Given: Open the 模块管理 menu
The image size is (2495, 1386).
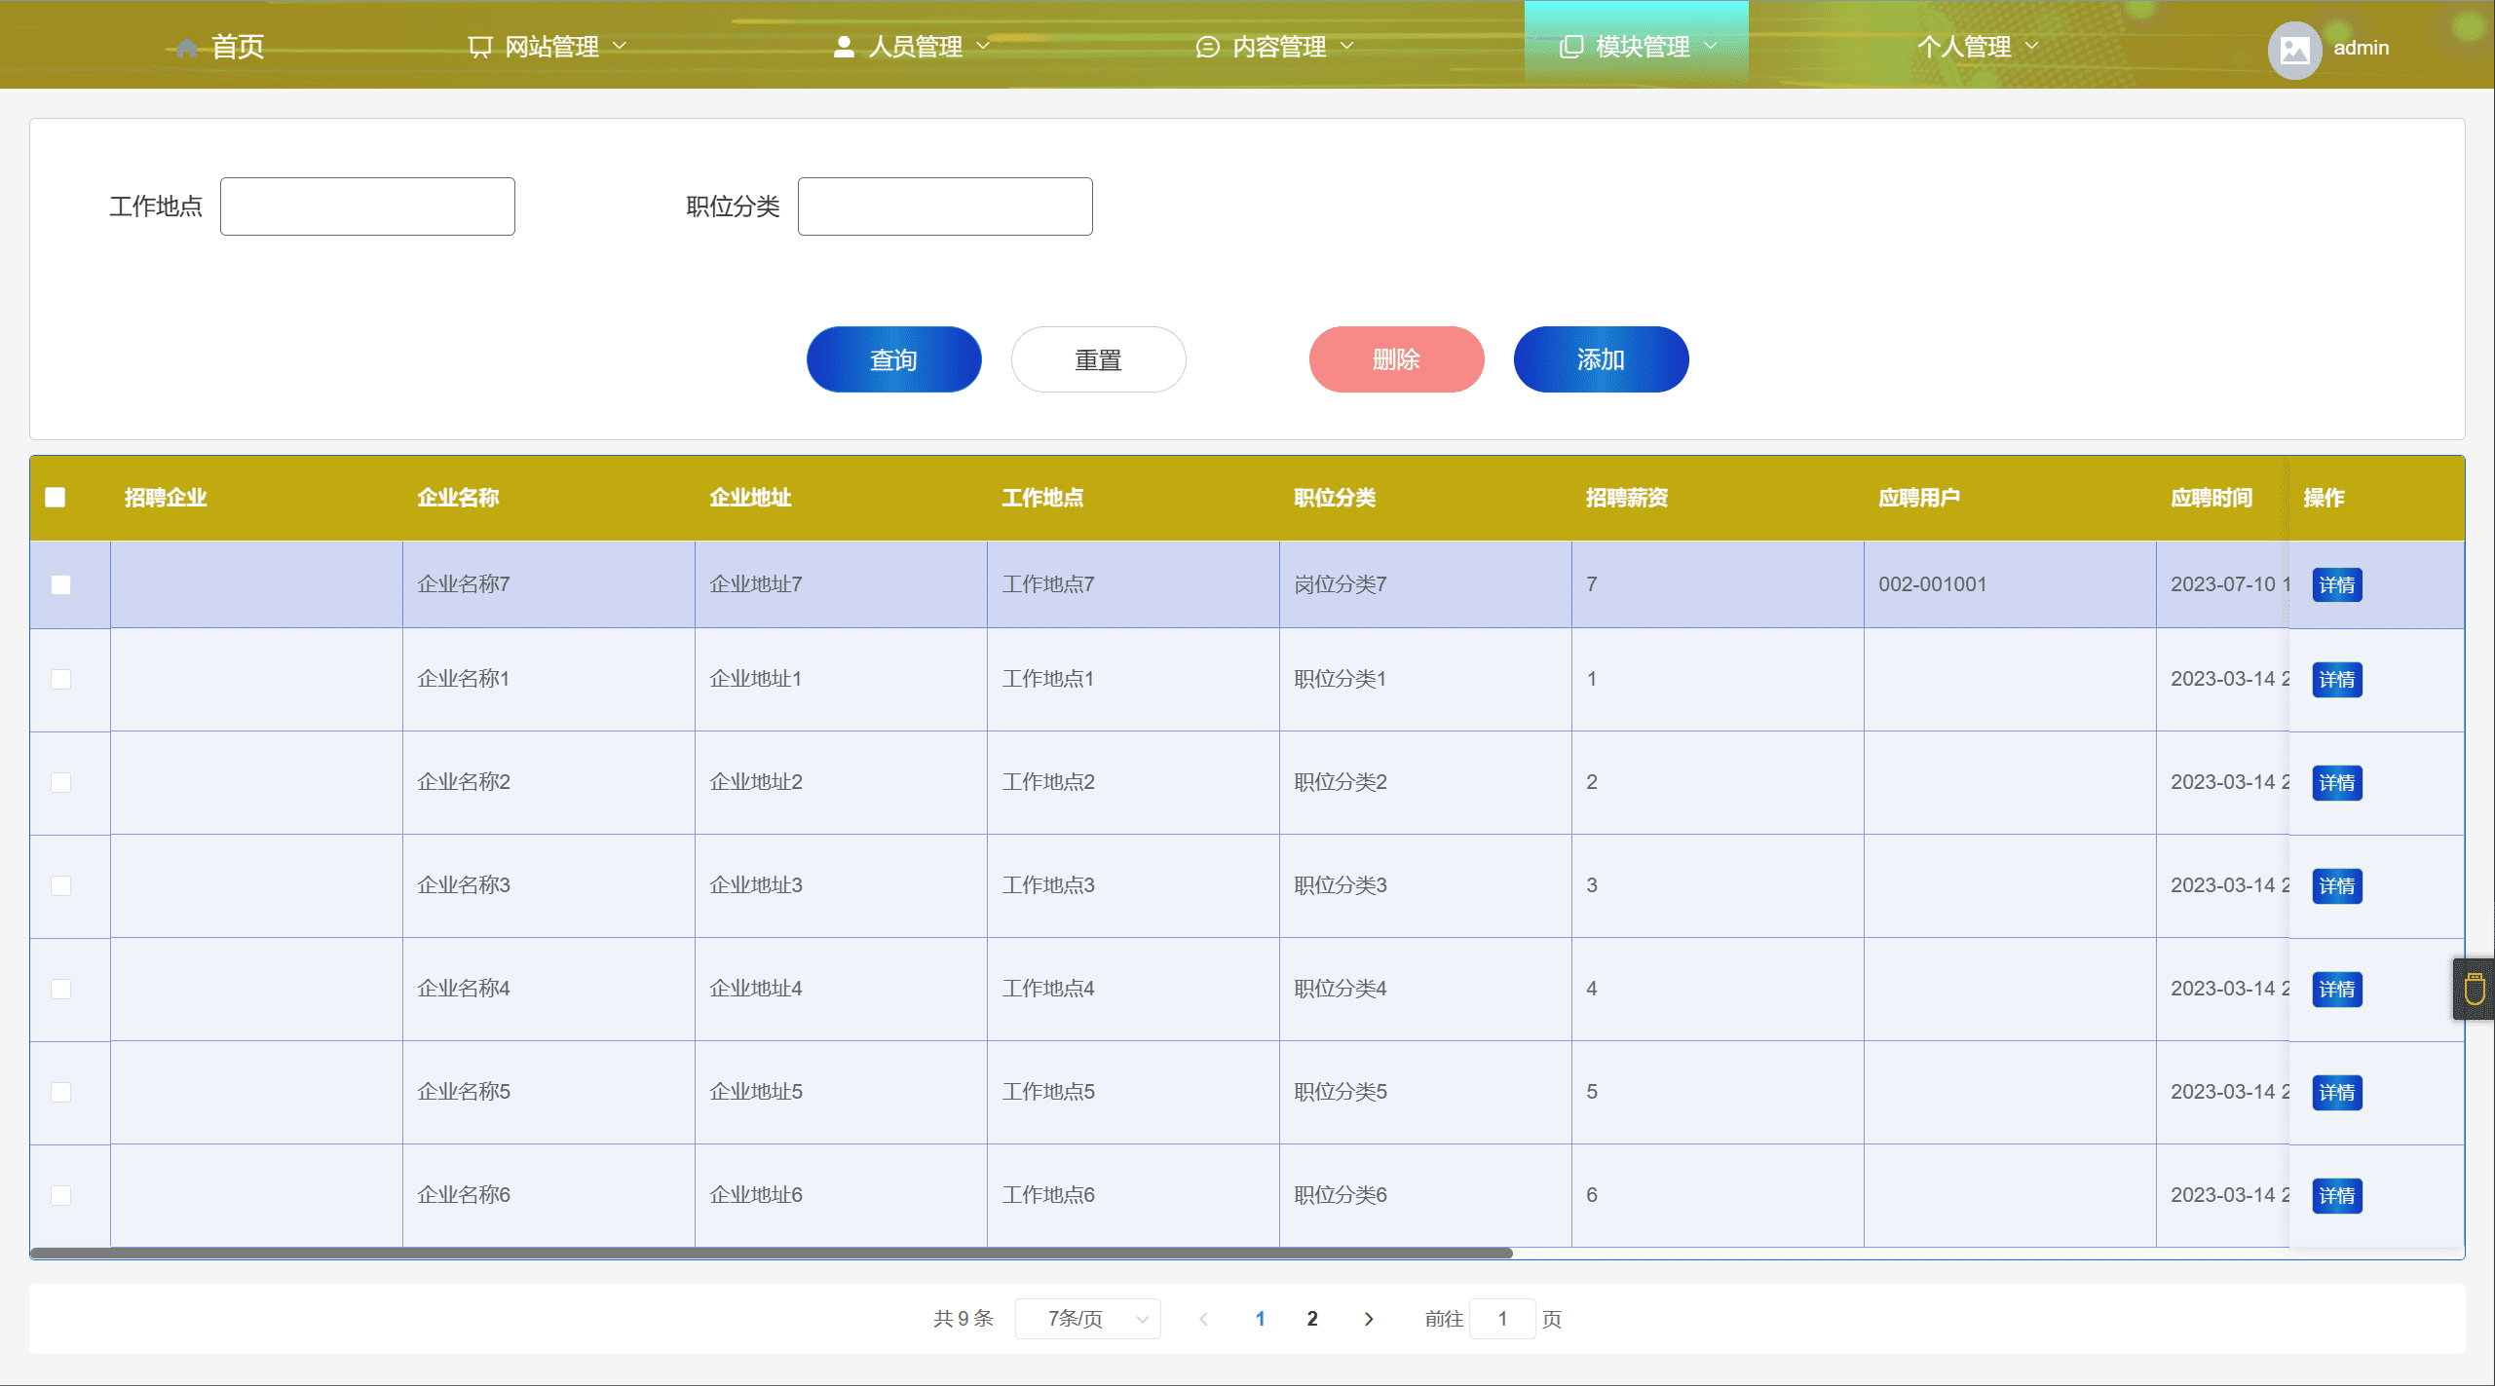Looking at the screenshot, I should coord(1642,47).
